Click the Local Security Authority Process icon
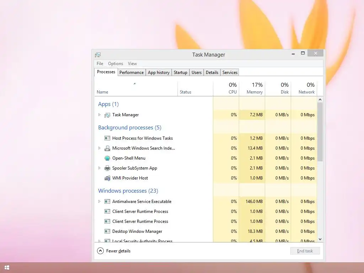The image size is (364, 273). point(107,241)
